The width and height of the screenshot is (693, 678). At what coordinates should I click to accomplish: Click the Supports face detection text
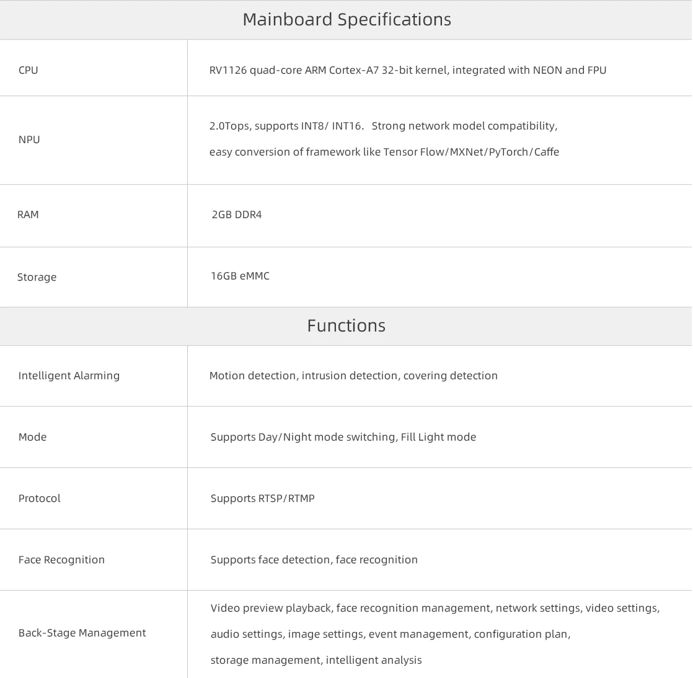314,560
